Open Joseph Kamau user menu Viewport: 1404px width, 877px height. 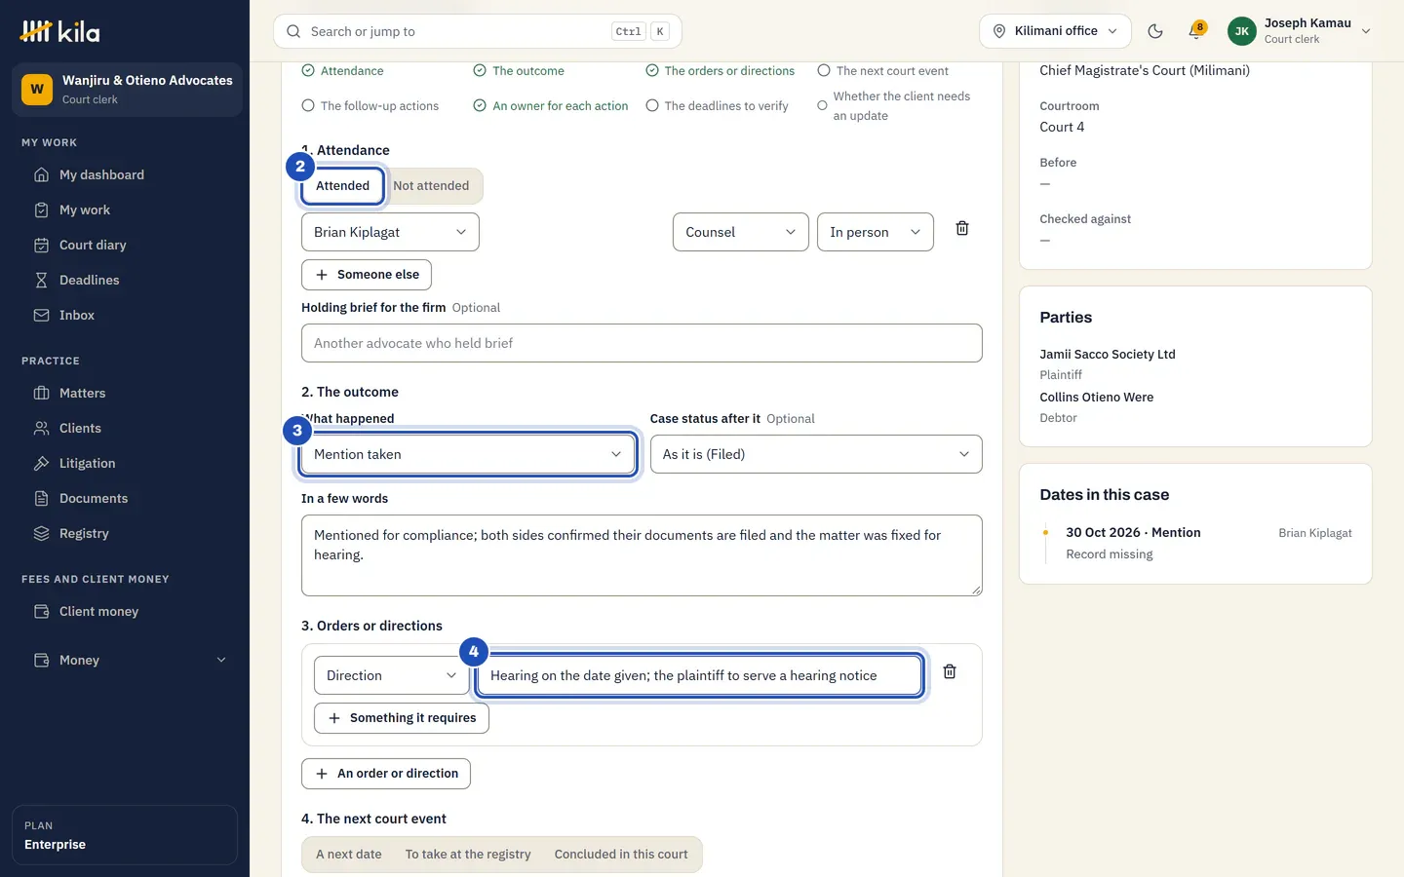tap(1299, 31)
